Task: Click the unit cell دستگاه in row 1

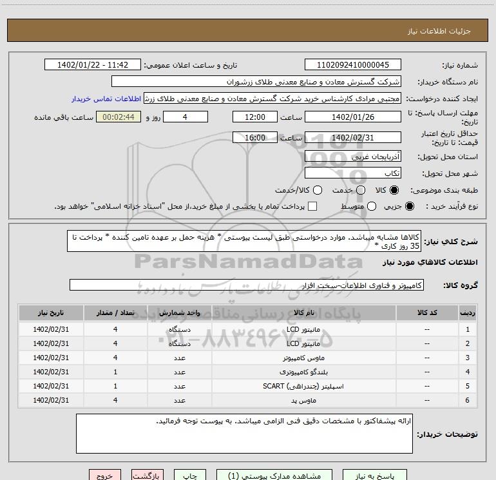Action: point(179,329)
